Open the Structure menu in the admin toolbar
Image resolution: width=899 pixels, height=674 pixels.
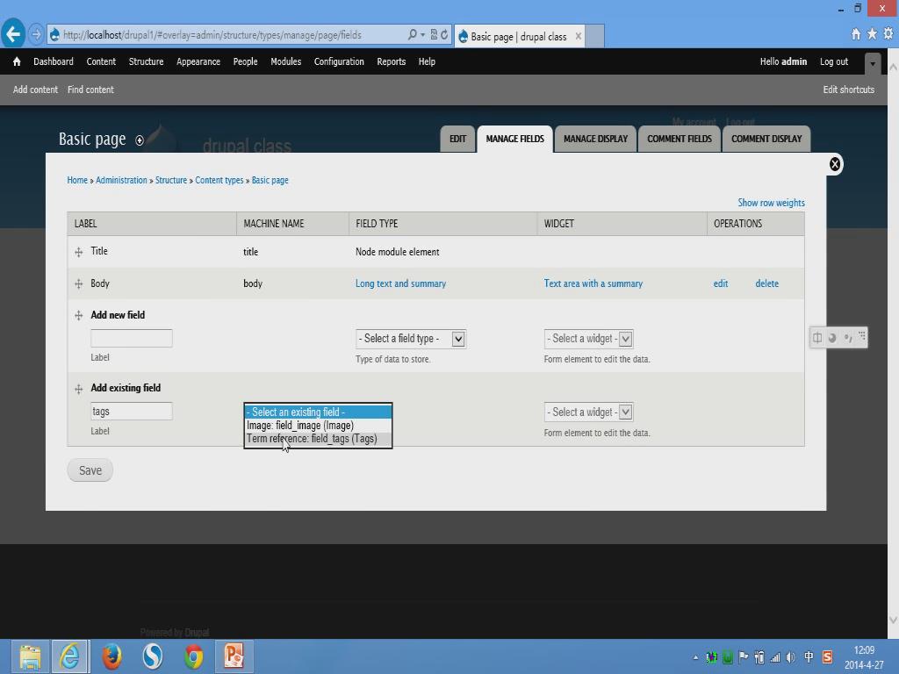[x=147, y=61]
